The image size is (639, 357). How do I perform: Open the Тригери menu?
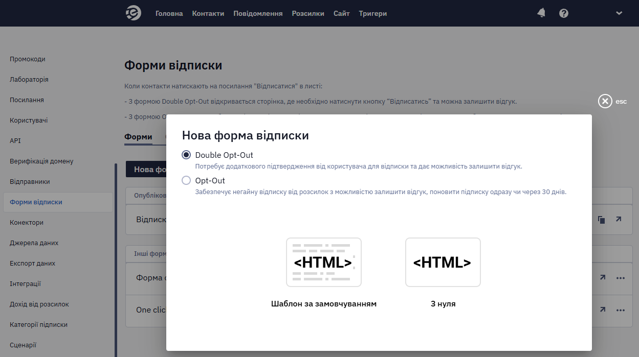click(x=373, y=13)
